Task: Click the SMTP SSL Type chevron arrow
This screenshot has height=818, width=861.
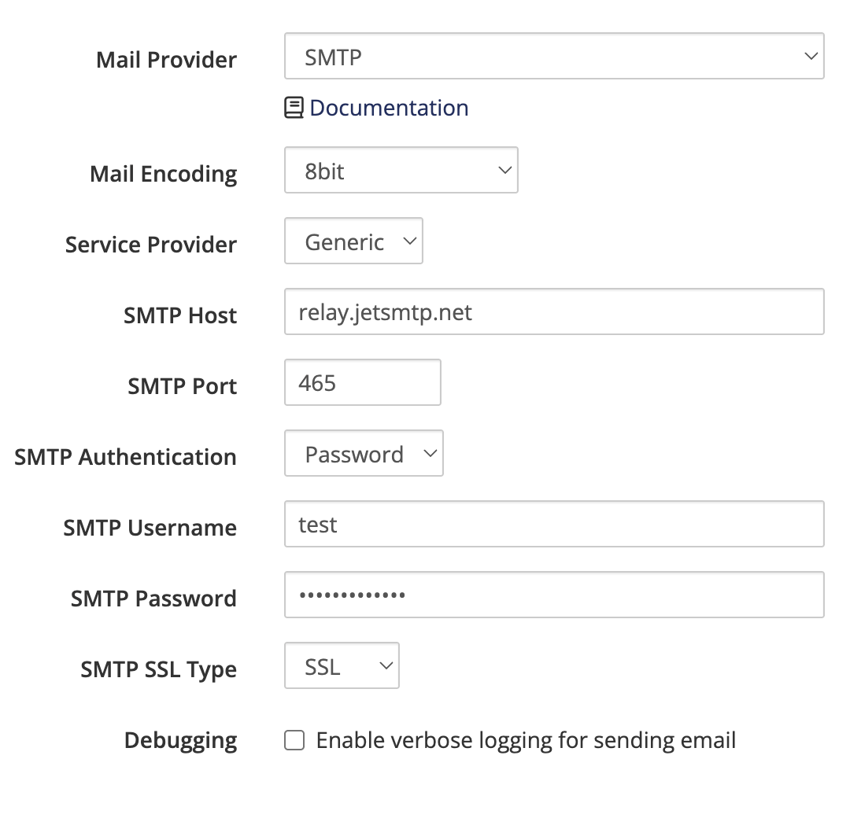Action: [x=386, y=665]
